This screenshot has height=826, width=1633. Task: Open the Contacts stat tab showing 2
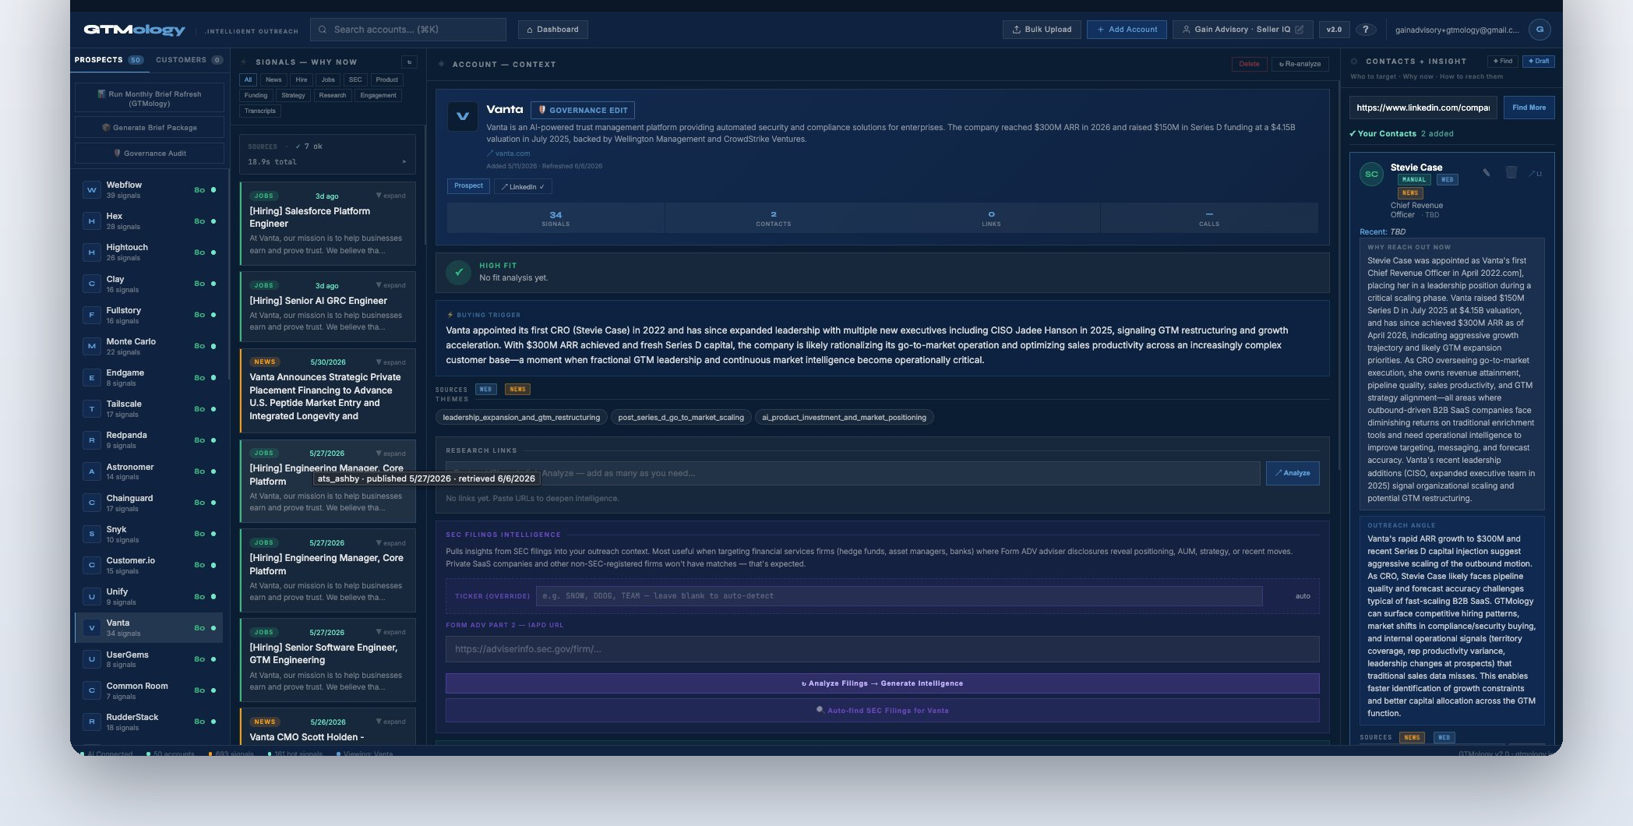coord(774,218)
